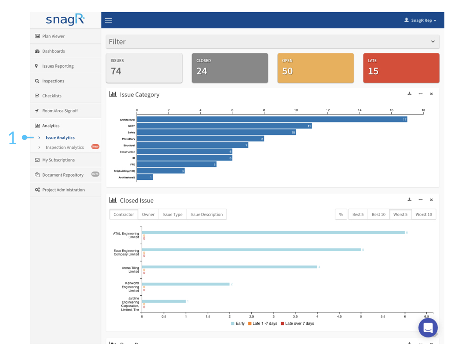Click the Dashboards gauge icon
Image resolution: width=474 pixels, height=356 pixels.
[x=37, y=51]
